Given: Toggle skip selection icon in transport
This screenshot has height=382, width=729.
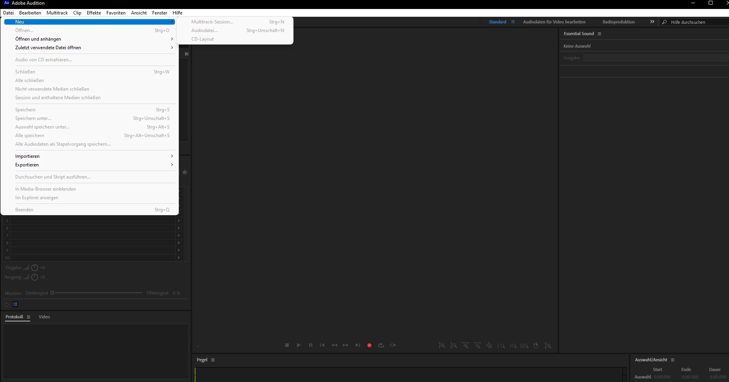Looking at the screenshot, I should [393, 345].
